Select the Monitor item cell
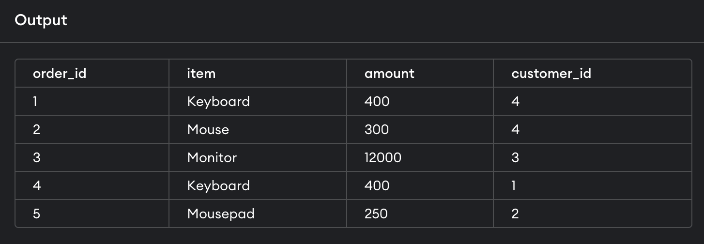This screenshot has height=244, width=704. pos(212,158)
